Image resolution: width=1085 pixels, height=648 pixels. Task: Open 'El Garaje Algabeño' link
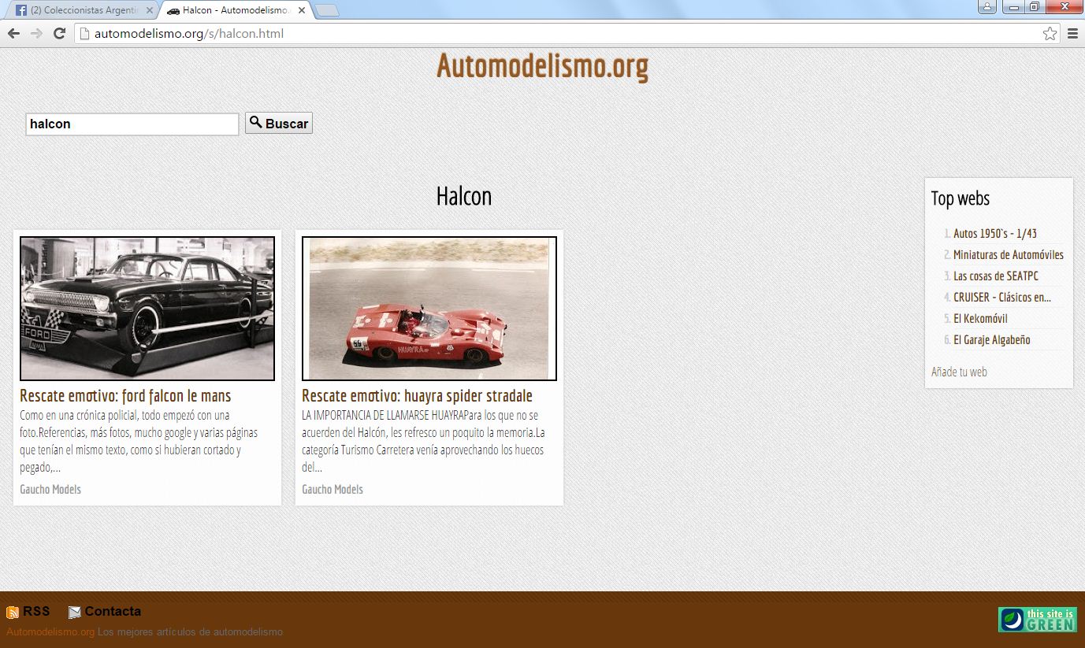pos(992,340)
